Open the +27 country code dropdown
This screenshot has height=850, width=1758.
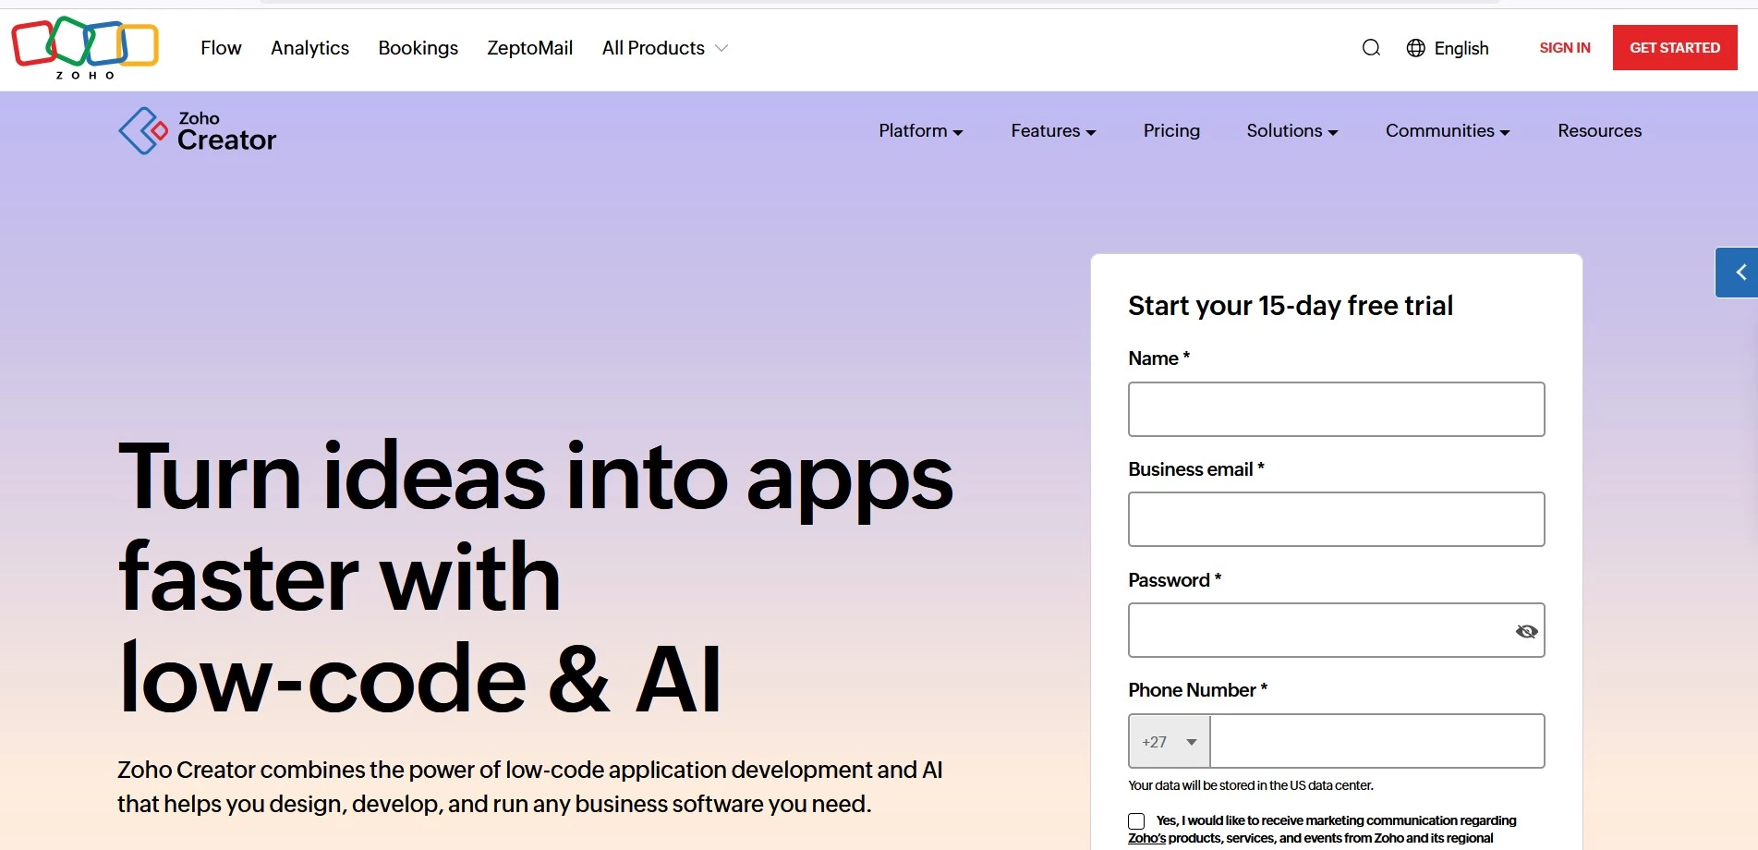coord(1170,741)
